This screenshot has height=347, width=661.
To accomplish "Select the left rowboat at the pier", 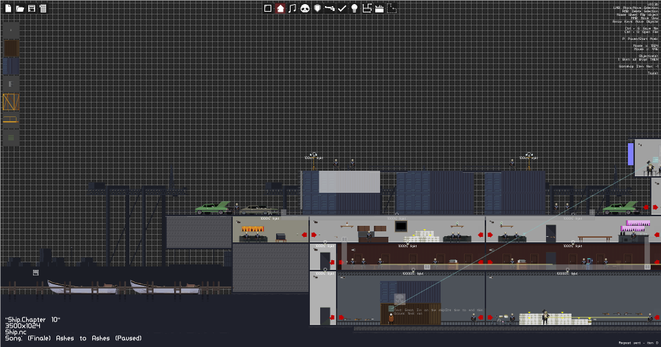I will click(82, 288).
